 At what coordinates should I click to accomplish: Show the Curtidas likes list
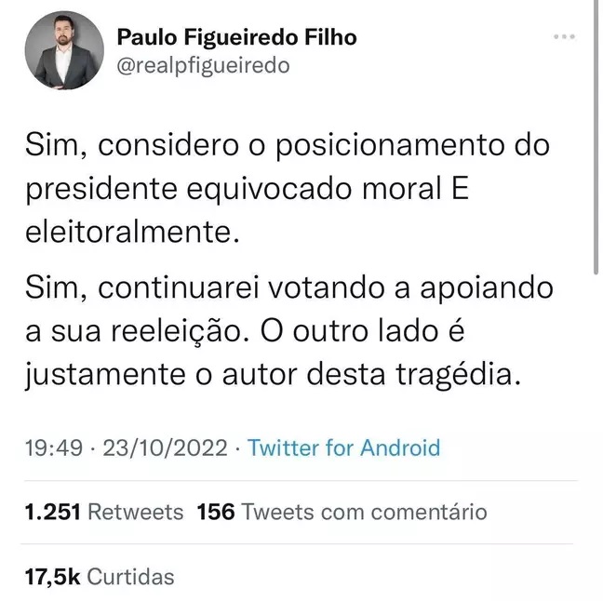131,577
